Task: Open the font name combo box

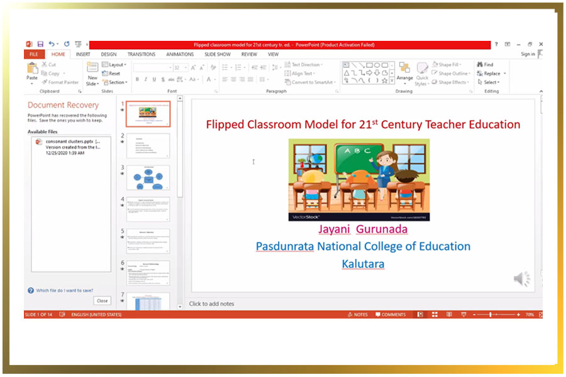Action: tap(153, 67)
